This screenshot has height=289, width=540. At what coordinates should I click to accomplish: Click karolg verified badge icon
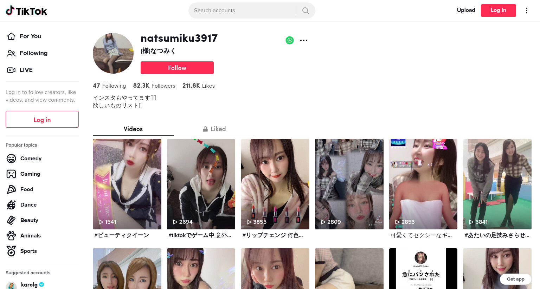click(41, 284)
